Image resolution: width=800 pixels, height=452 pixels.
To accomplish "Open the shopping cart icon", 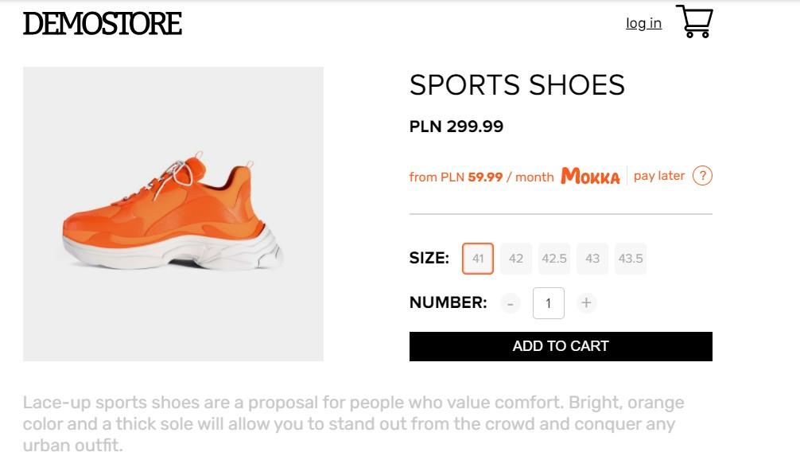I will click(694, 21).
